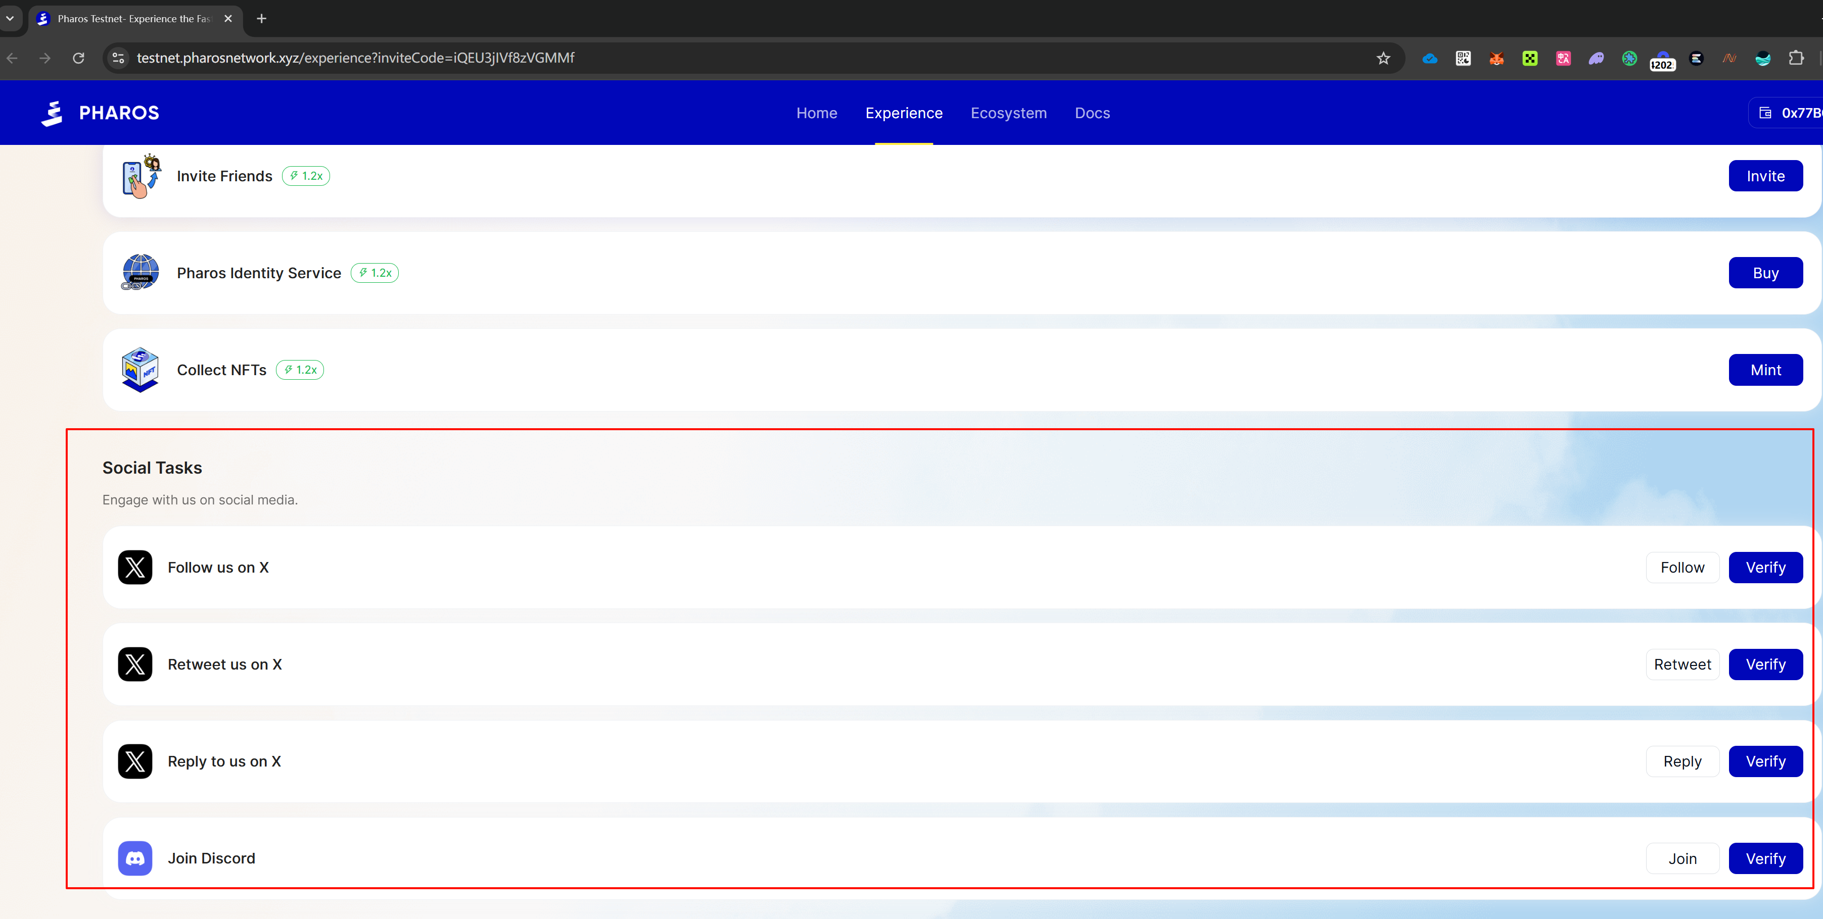Click the Pharos Identity Service globe icon
Image resolution: width=1823 pixels, height=919 pixels.
click(140, 272)
